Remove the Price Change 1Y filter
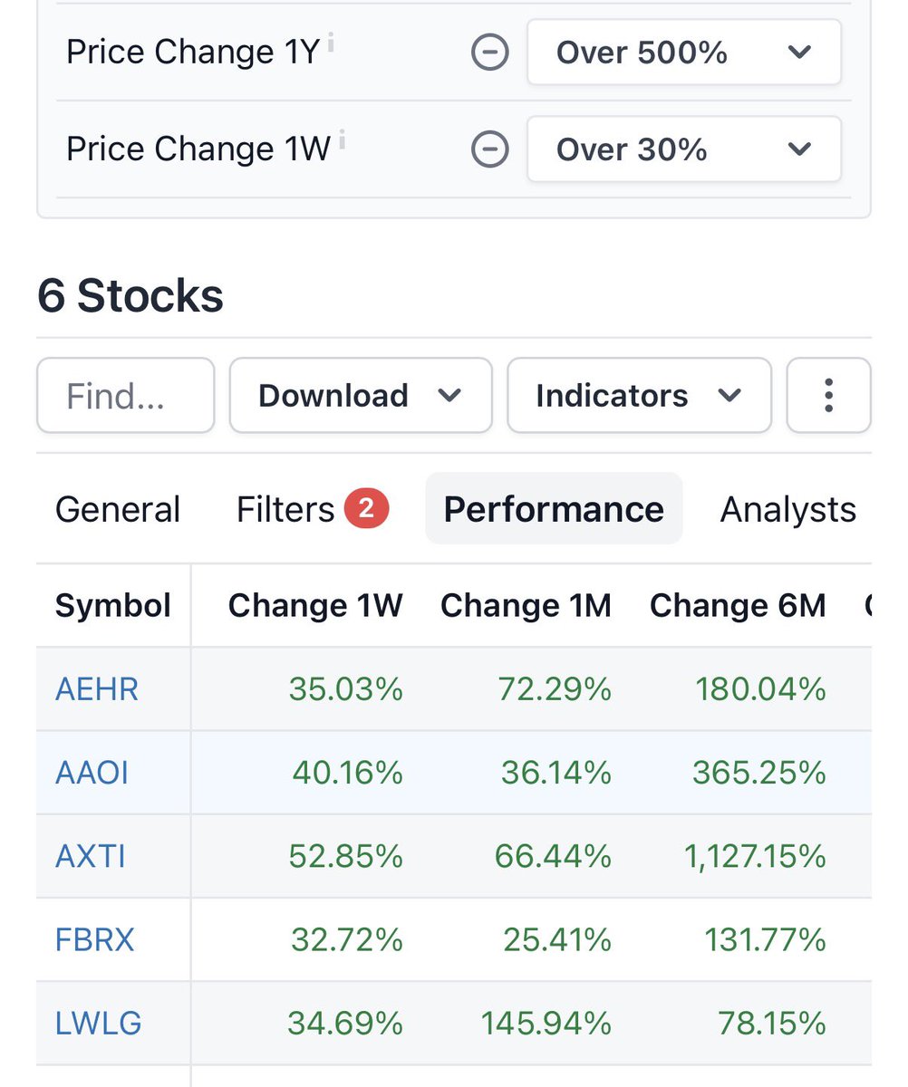Viewport: 908px width, 1087px height. pos(490,53)
